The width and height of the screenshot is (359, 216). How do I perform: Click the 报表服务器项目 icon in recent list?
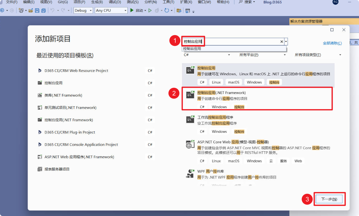pyautogui.click(x=40, y=169)
